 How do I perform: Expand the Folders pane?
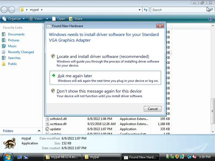click(39, 131)
